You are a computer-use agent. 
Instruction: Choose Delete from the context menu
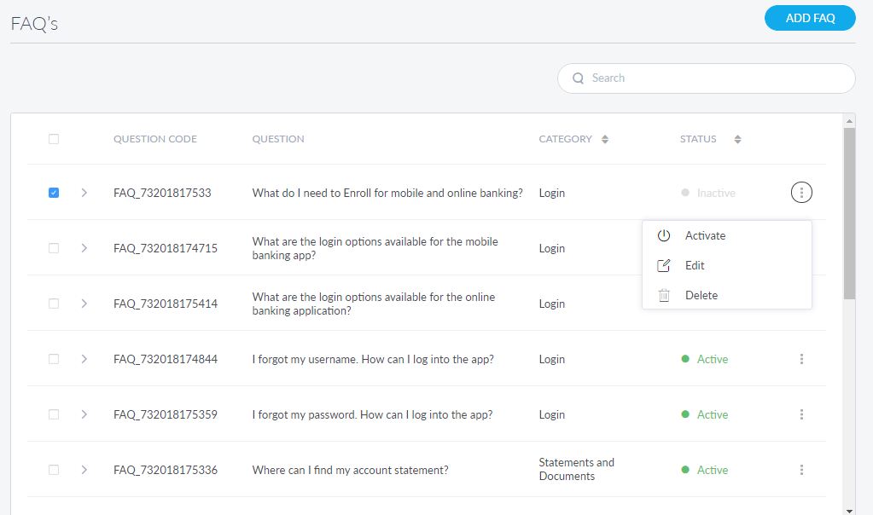point(701,296)
